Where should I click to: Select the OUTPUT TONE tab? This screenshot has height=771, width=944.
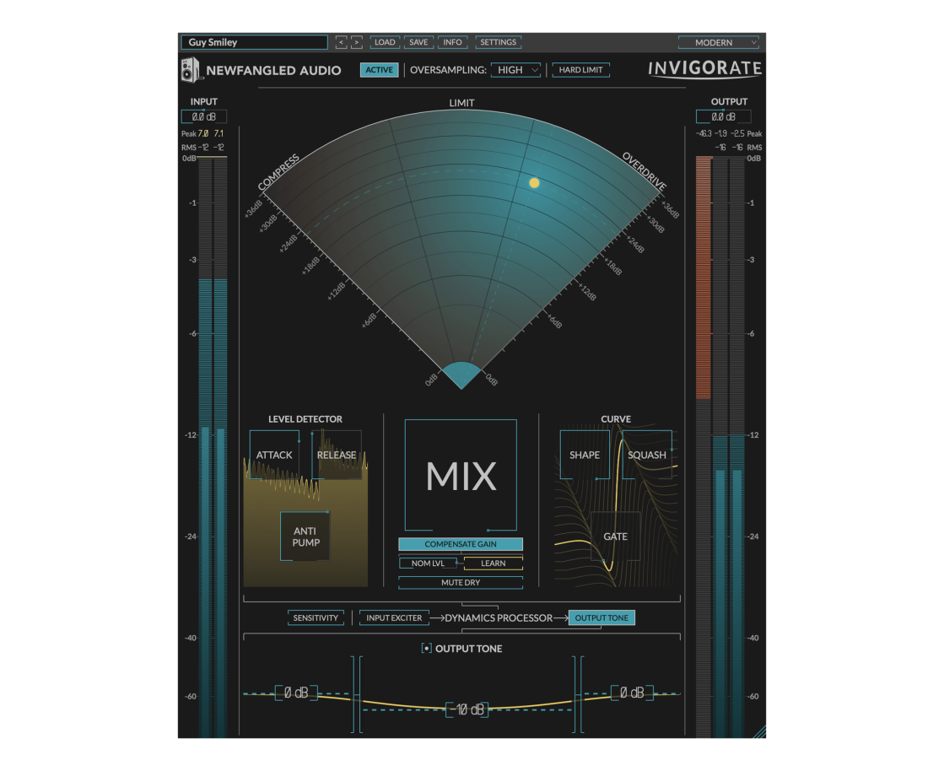(x=601, y=617)
